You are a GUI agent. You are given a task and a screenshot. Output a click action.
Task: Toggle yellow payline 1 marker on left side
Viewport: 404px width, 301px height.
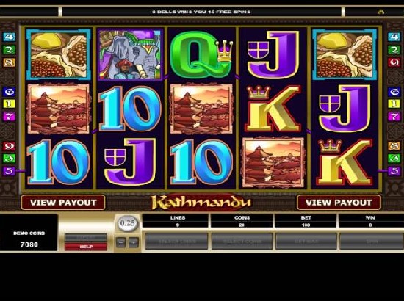[x=9, y=104]
